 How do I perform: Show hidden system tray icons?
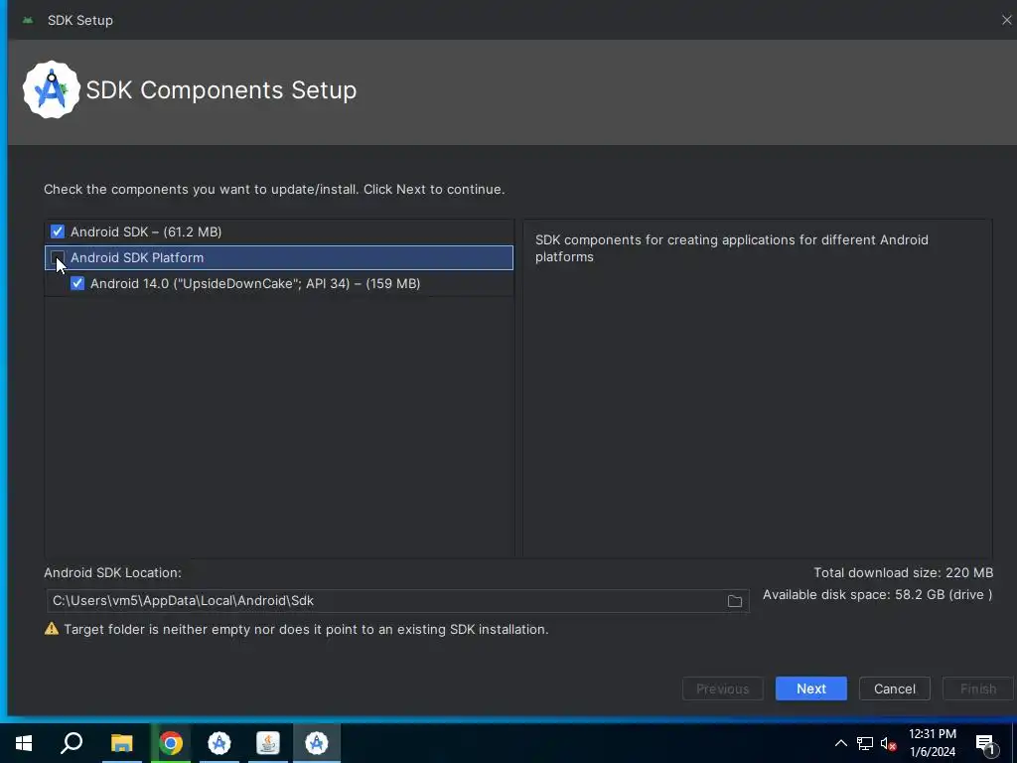[840, 743]
